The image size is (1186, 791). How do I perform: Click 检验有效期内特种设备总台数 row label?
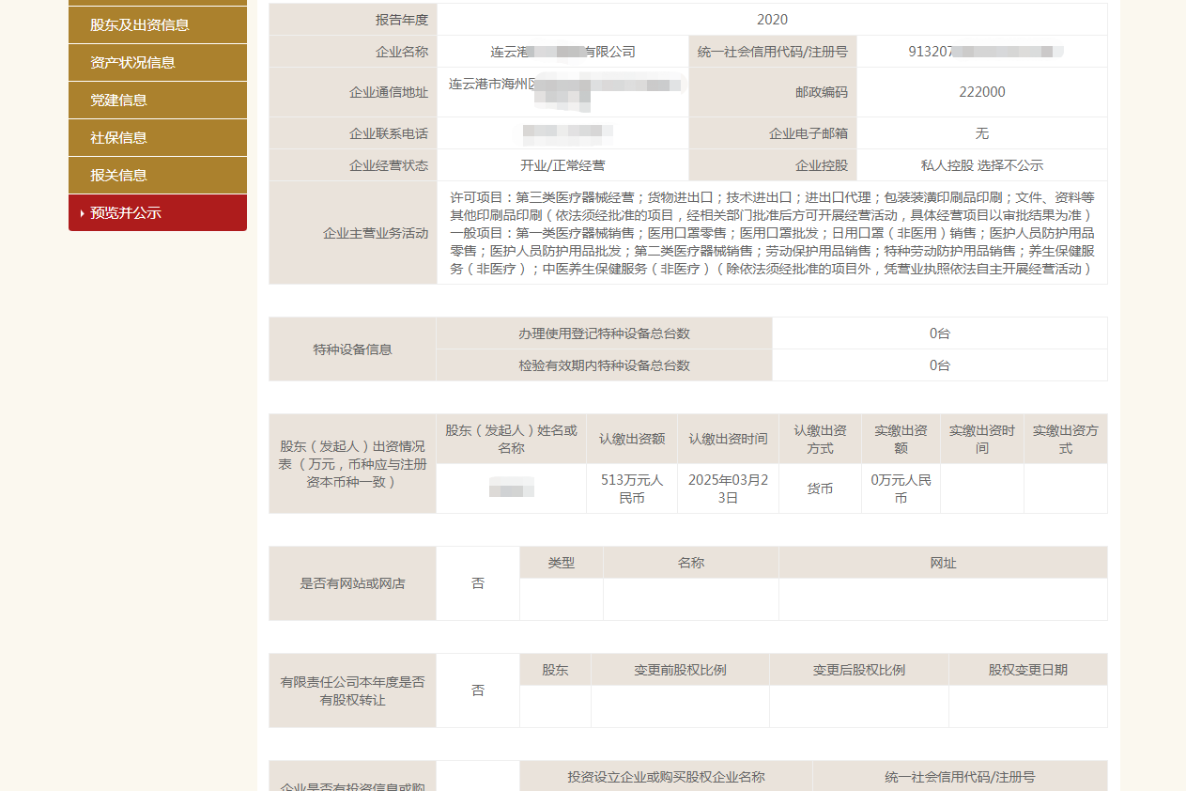click(x=605, y=365)
